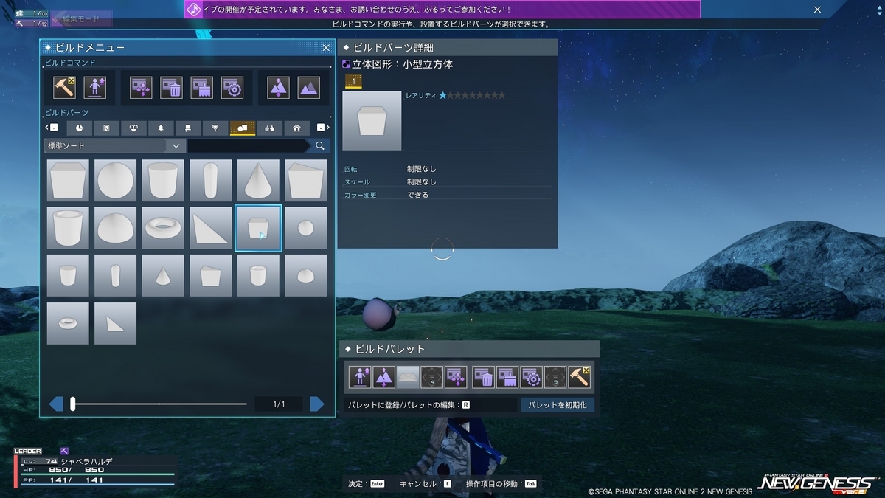Open the 標準ソート sort dropdown
This screenshot has width=885, height=498.
[x=114, y=146]
